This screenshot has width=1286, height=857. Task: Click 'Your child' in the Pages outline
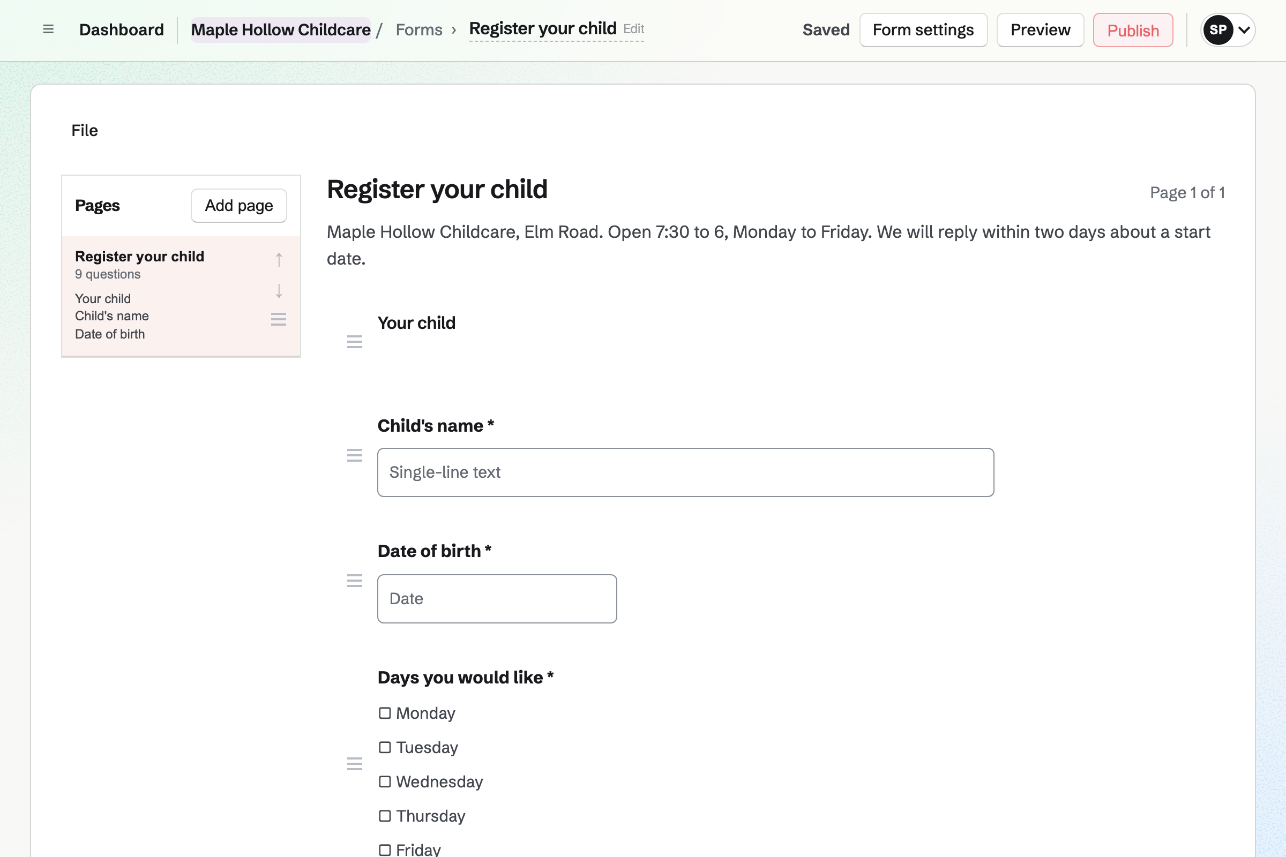pos(103,298)
